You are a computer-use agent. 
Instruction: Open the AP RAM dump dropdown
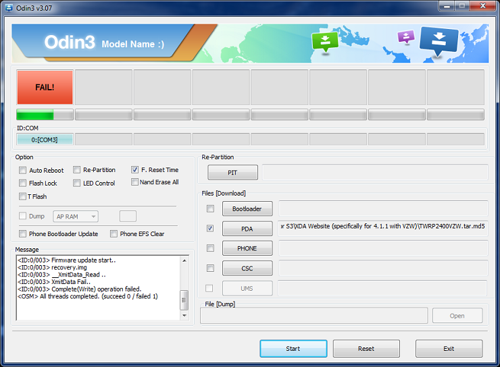pyautogui.click(x=76, y=217)
